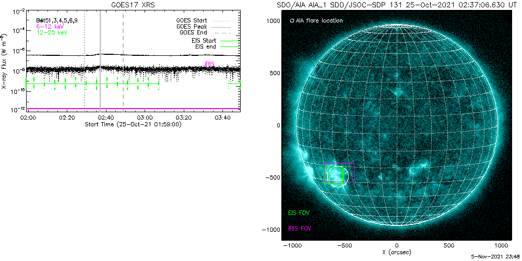
Task: Click the magenta IRIS FOV label
Action: point(301,229)
